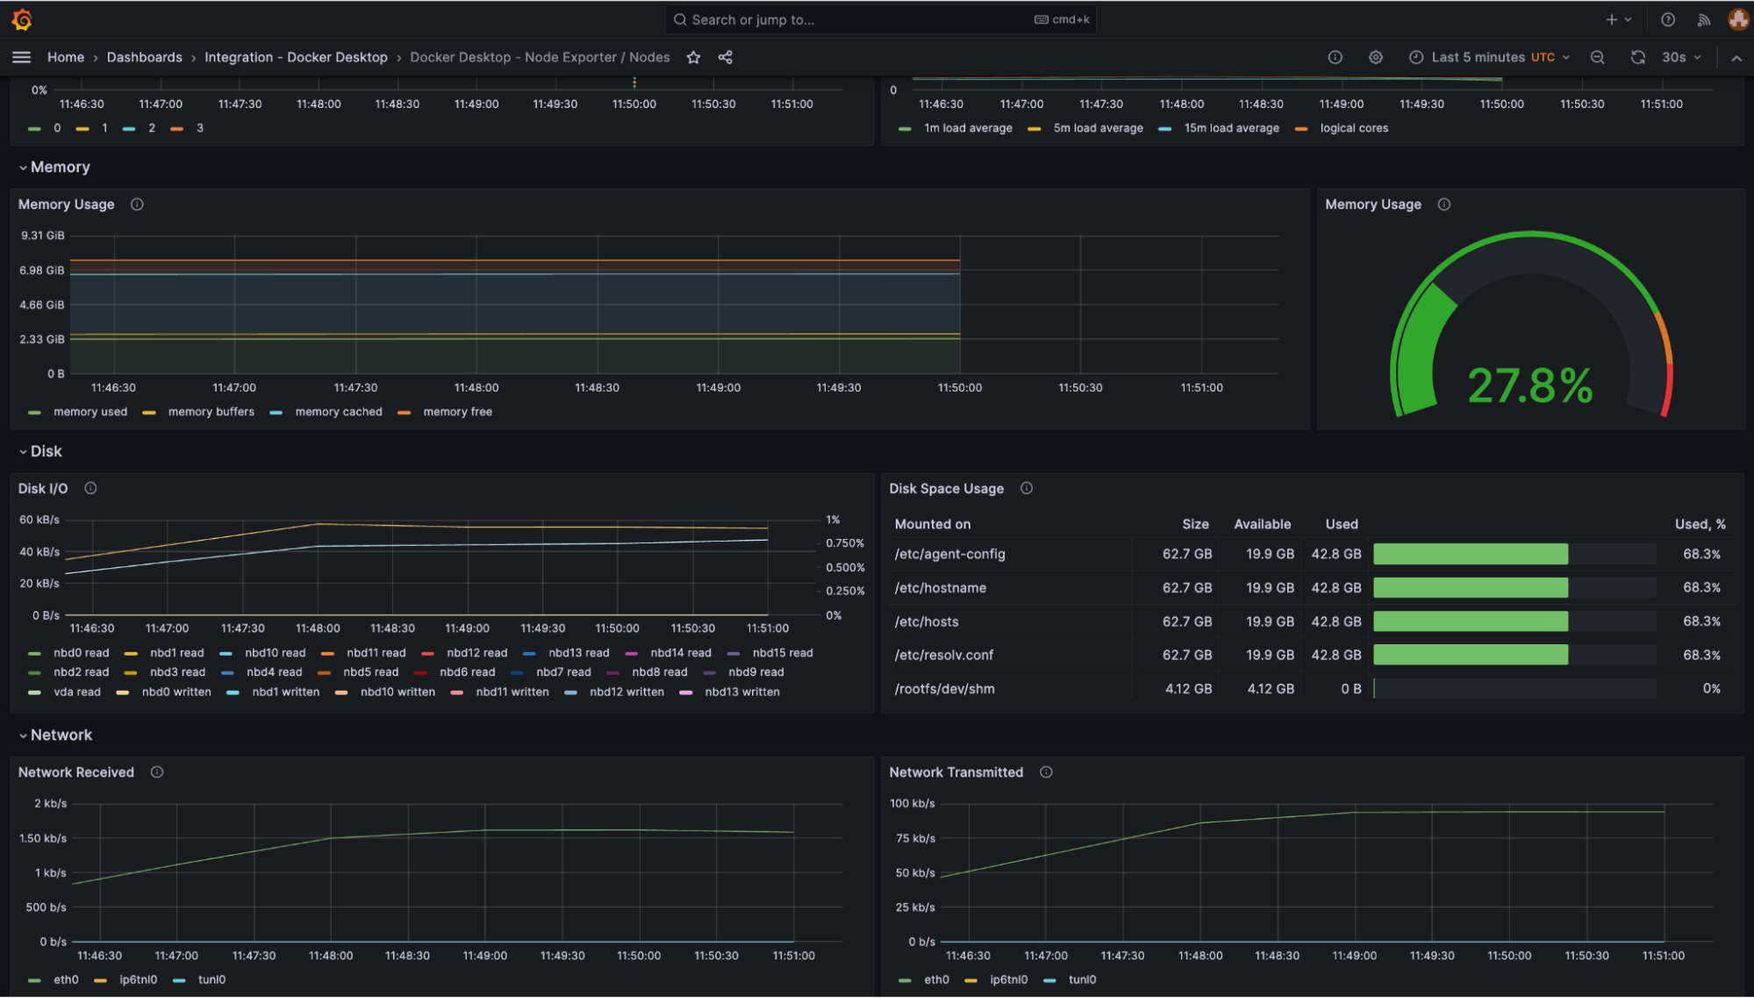Open the Last 5 minutes time picker
This screenshot has width=1754, height=998.
pyautogui.click(x=1477, y=57)
